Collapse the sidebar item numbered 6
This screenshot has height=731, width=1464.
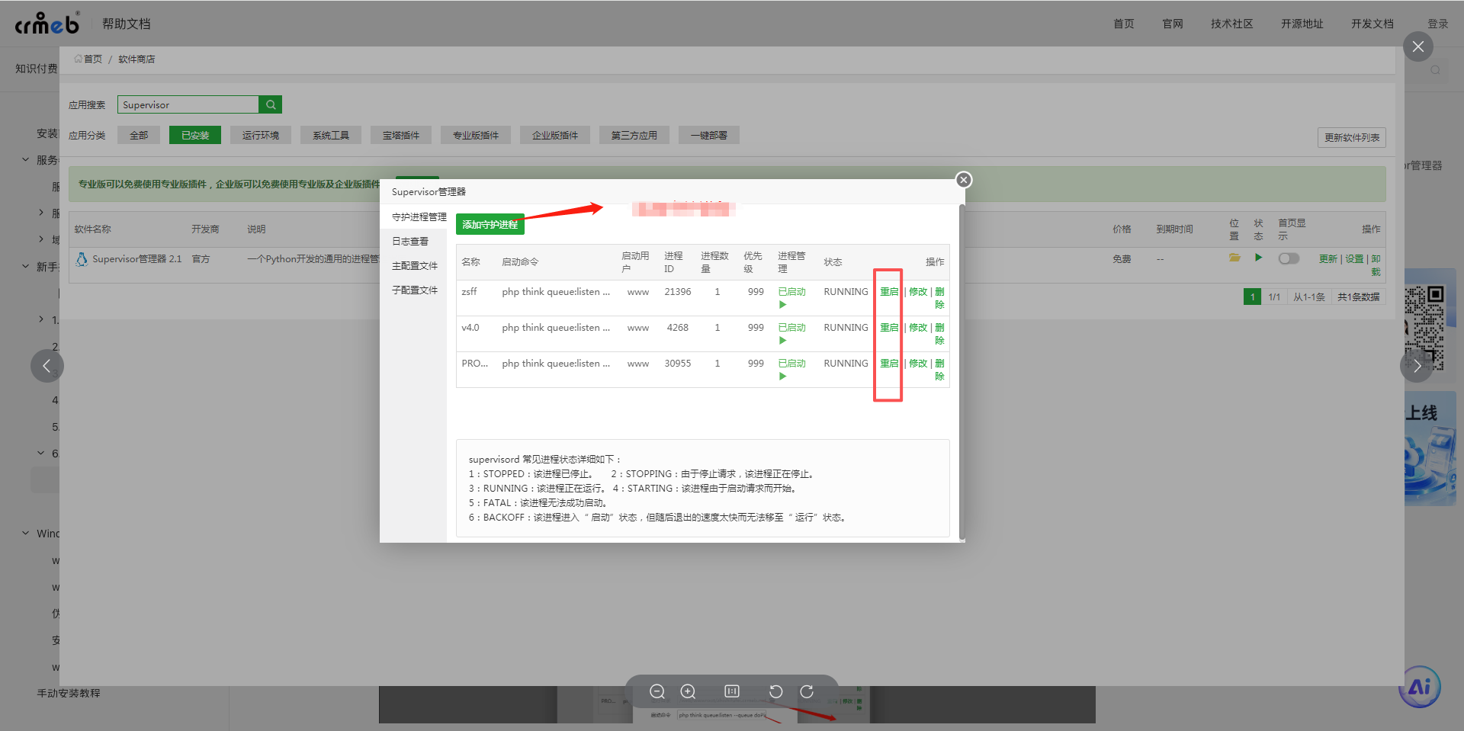point(41,453)
